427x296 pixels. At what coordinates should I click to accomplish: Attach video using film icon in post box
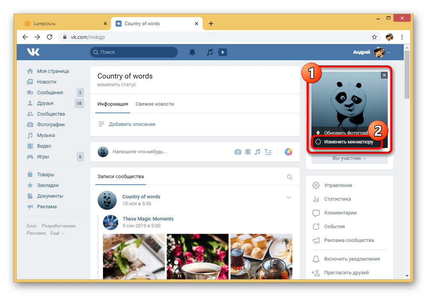coord(248,152)
